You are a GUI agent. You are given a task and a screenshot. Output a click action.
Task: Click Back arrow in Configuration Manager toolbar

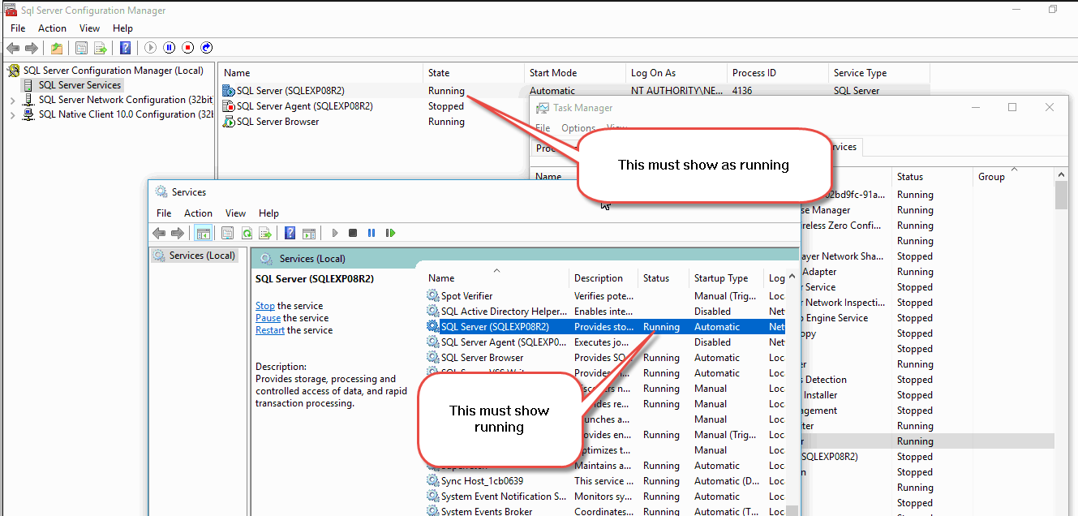point(13,48)
